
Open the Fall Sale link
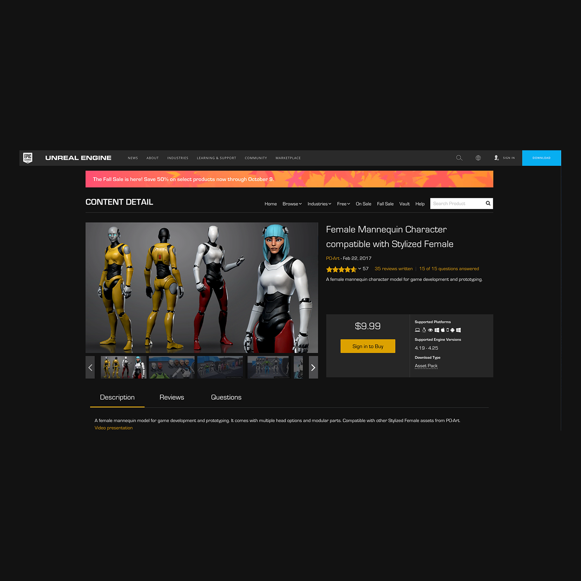coord(385,204)
